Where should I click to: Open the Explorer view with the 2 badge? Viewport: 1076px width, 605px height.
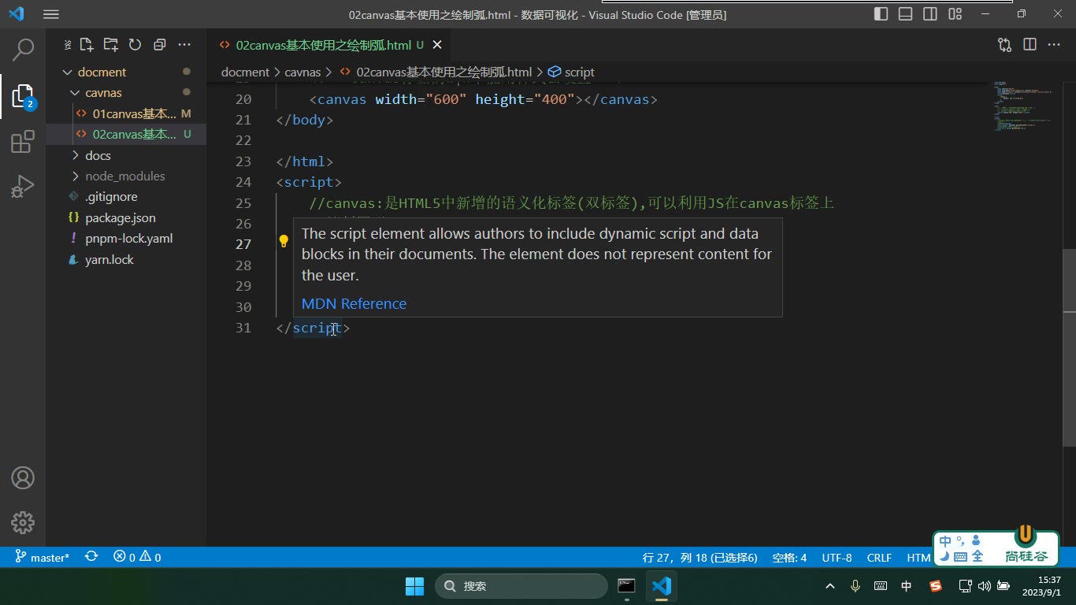coord(24,97)
